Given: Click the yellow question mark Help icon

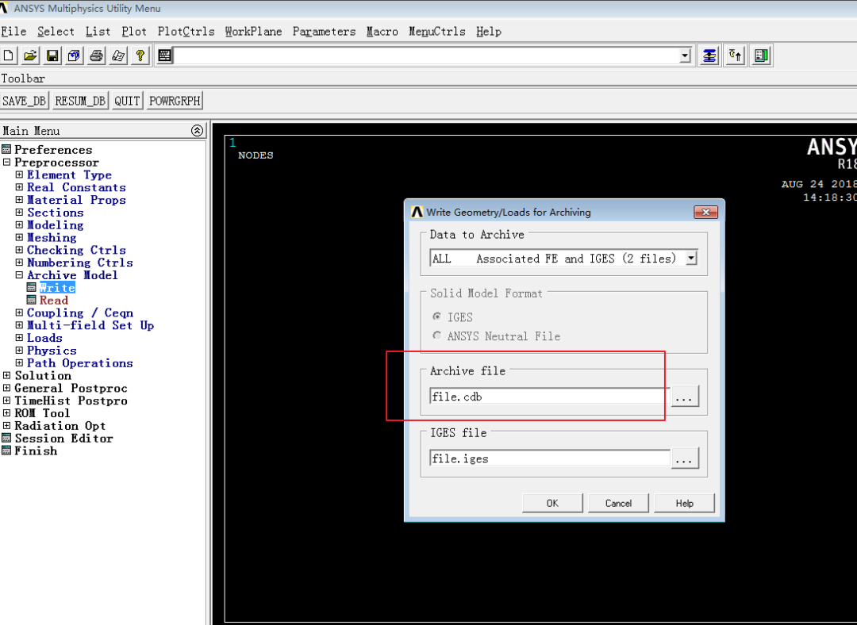Looking at the screenshot, I should pyautogui.click(x=140, y=56).
